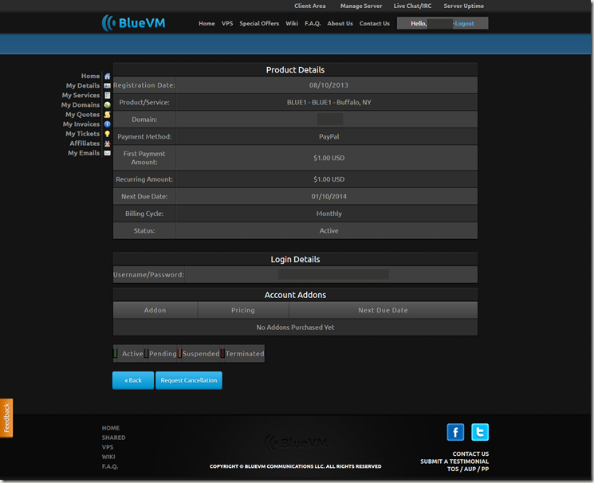Click the Pricing column header
The width and height of the screenshot is (594, 483).
click(x=243, y=310)
